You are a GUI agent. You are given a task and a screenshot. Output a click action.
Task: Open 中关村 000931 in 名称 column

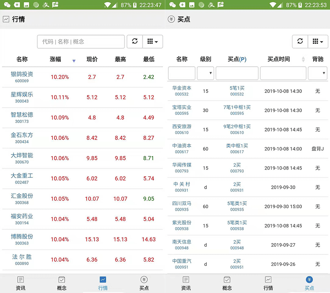tap(181, 187)
